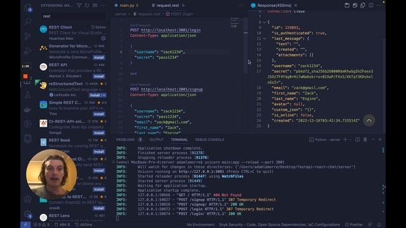Click 484 B response size in status bar

point(62,225)
